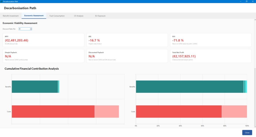The image size is (256, 137).
Task: Click the dark red Costs bar in left chart
Action: pyautogui.click(x=53, y=111)
